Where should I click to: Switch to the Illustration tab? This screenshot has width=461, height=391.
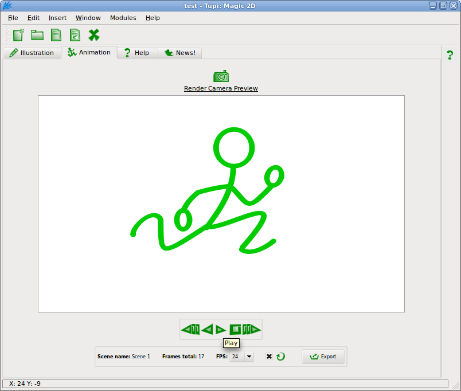point(32,53)
